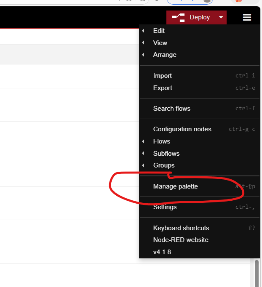The width and height of the screenshot is (262, 287).
Task: Expand the Edit submenu
Action: tap(159, 31)
